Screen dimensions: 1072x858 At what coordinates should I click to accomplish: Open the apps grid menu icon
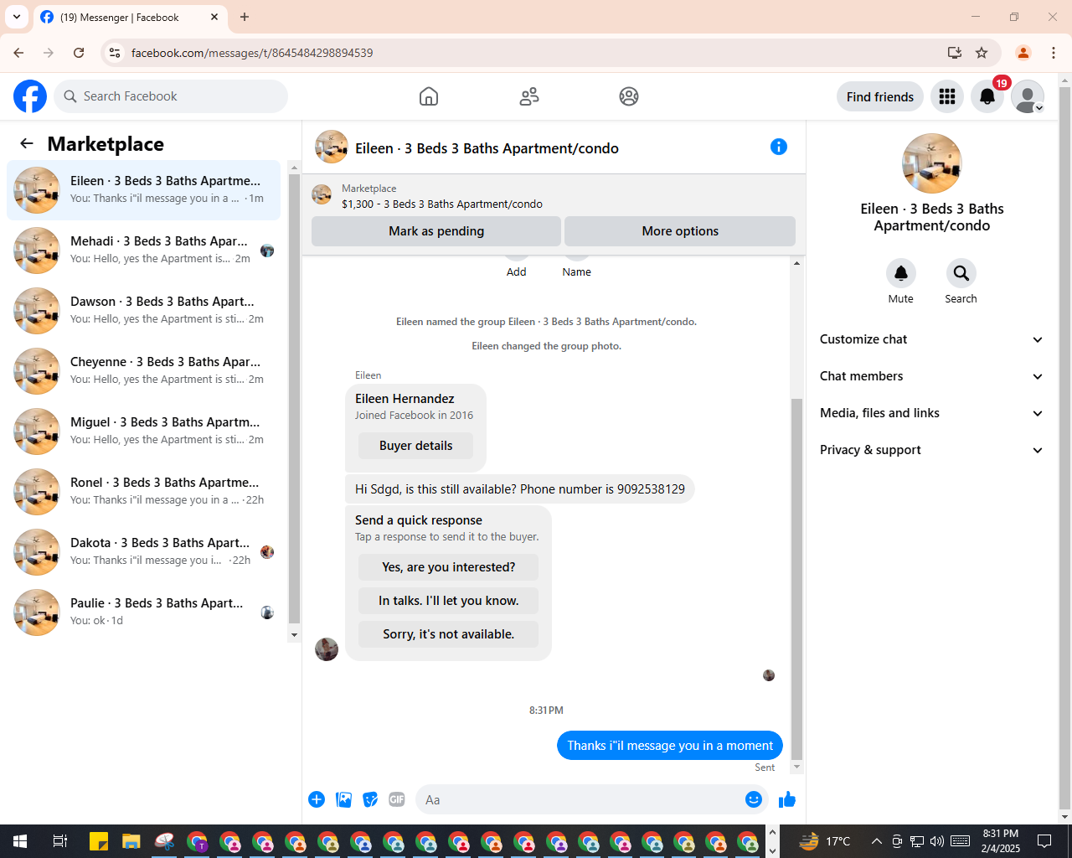pyautogui.click(x=947, y=97)
